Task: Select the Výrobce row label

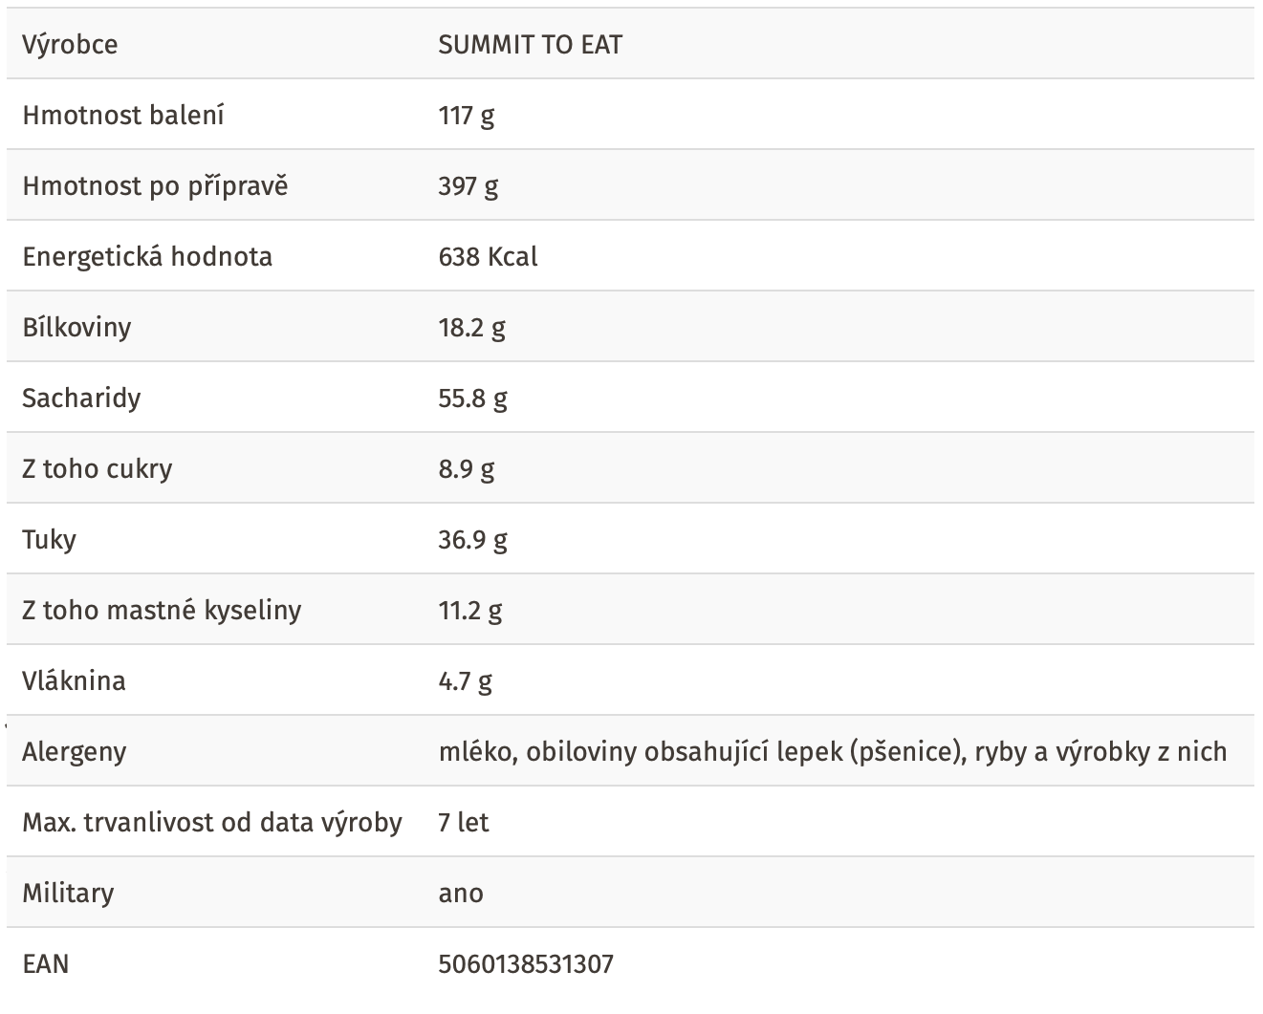Action: (x=70, y=45)
